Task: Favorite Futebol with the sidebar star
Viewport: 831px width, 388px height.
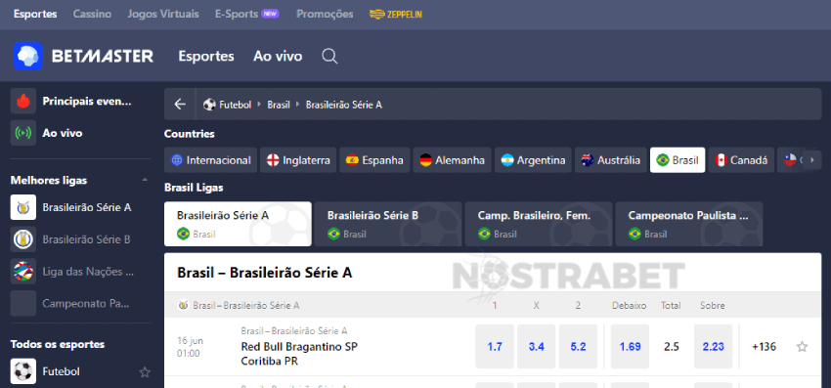Action: tap(144, 372)
